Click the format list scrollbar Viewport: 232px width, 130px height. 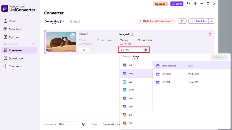(x=152, y=86)
